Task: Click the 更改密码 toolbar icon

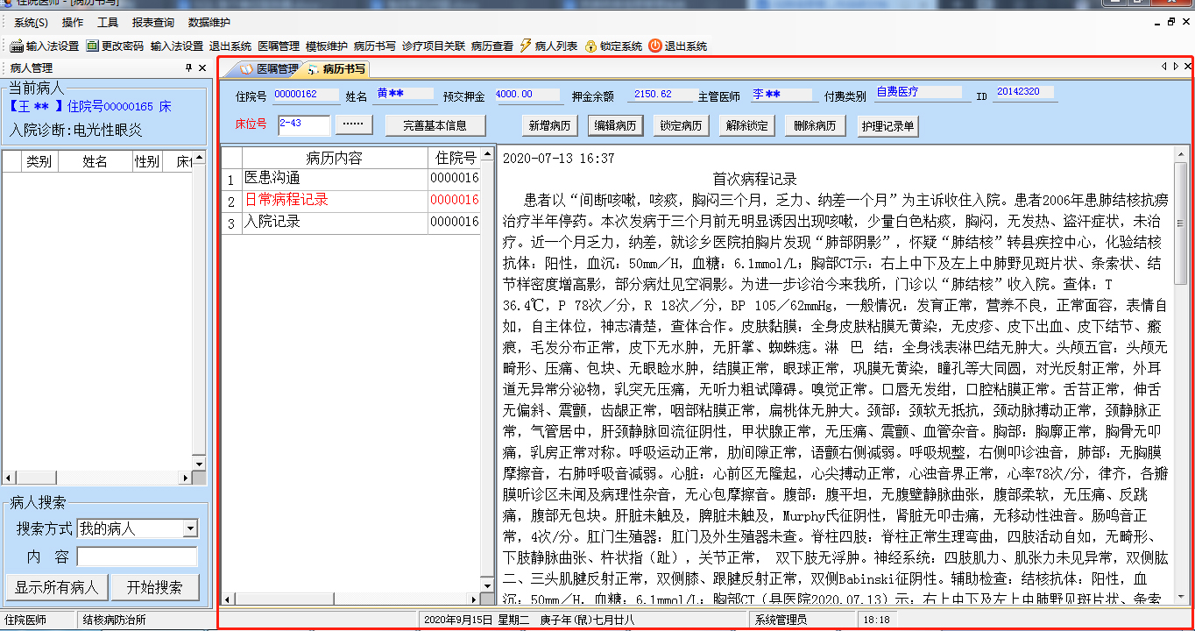Action: pyautogui.click(x=92, y=46)
